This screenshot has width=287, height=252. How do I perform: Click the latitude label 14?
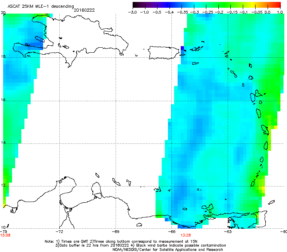point(3,143)
